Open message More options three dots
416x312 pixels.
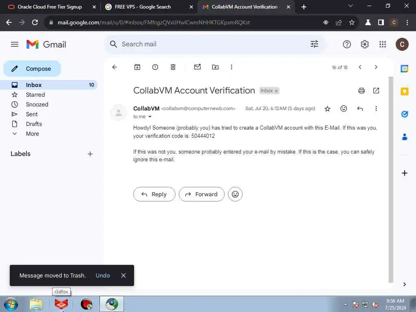click(376, 108)
